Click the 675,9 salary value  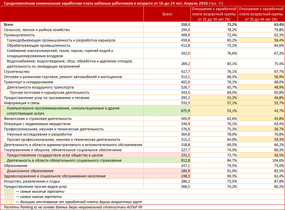[185, 111]
